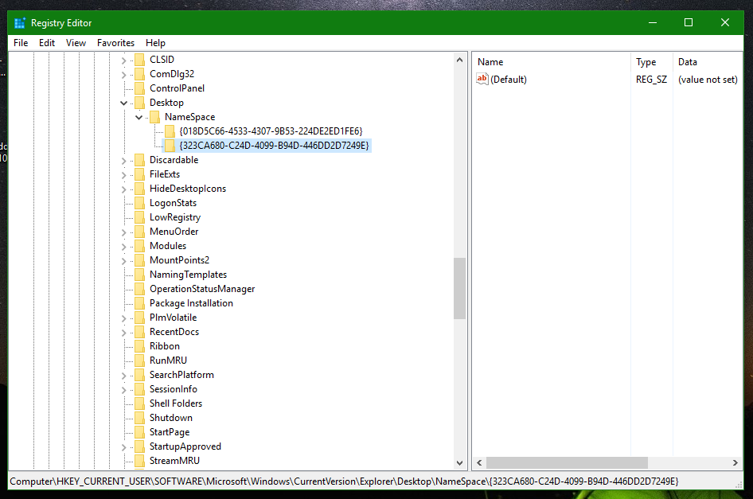
Task: Click the ab string icon beside (Default) value
Action: coord(482,79)
